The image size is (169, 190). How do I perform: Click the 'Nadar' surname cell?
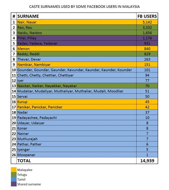(x=76, y=112)
